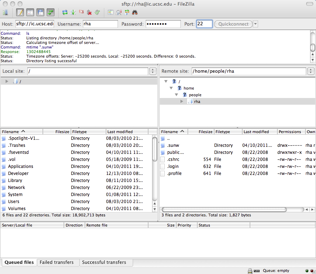The image size is (316, 274).
Task: Expand the local root / tree node
Action: [x=7, y=81]
